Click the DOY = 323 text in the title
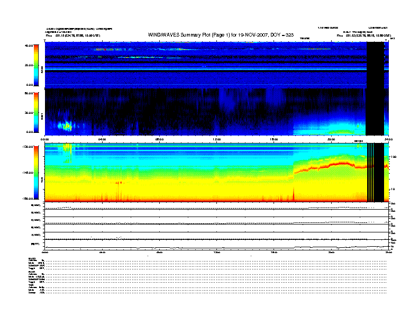The height and width of the screenshot is (324, 419). [282, 35]
